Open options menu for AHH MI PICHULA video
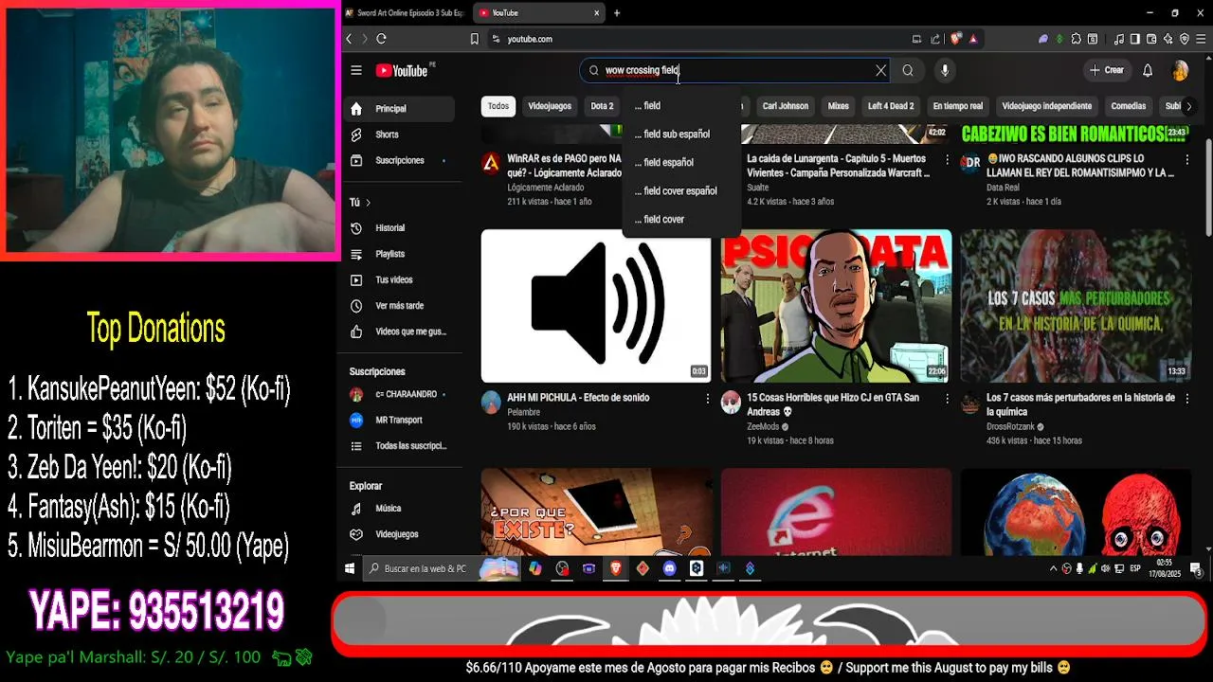The image size is (1213, 682). [x=707, y=399]
